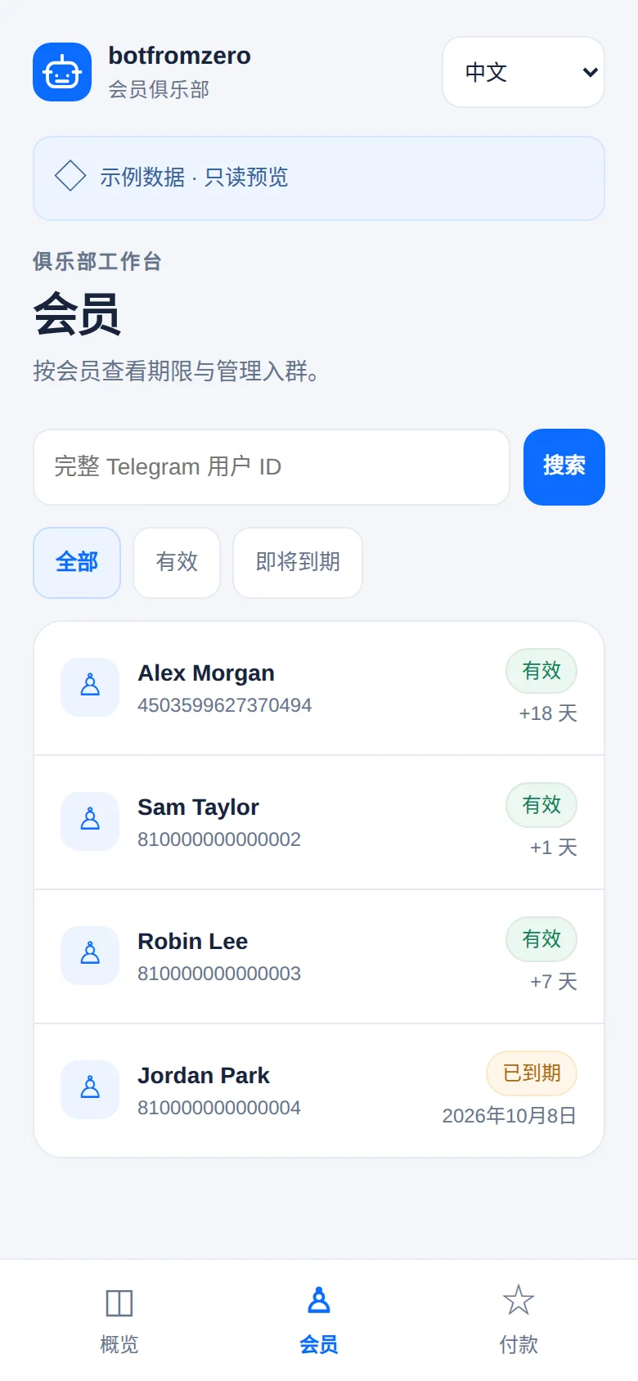Viewport: 638px width, 1381px height.
Task: Click Jordan Park's avatar icon
Action: pyautogui.click(x=90, y=1090)
